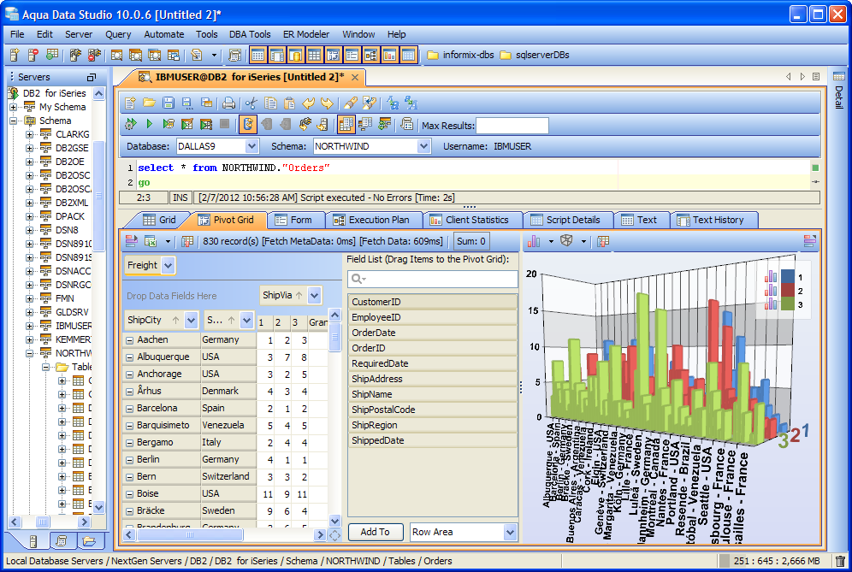This screenshot has width=852, height=572.
Task: Save the script with the floppy disk icon
Action: [169, 103]
